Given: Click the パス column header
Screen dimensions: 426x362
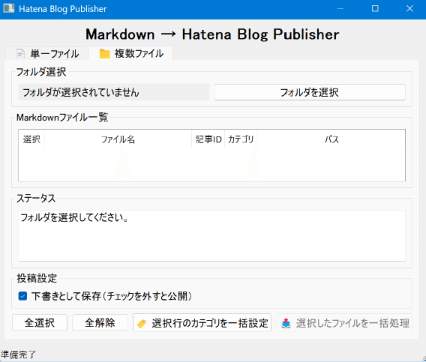Looking at the screenshot, I should tap(331, 139).
